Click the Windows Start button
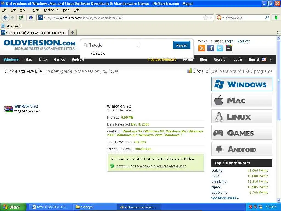 point(13,207)
